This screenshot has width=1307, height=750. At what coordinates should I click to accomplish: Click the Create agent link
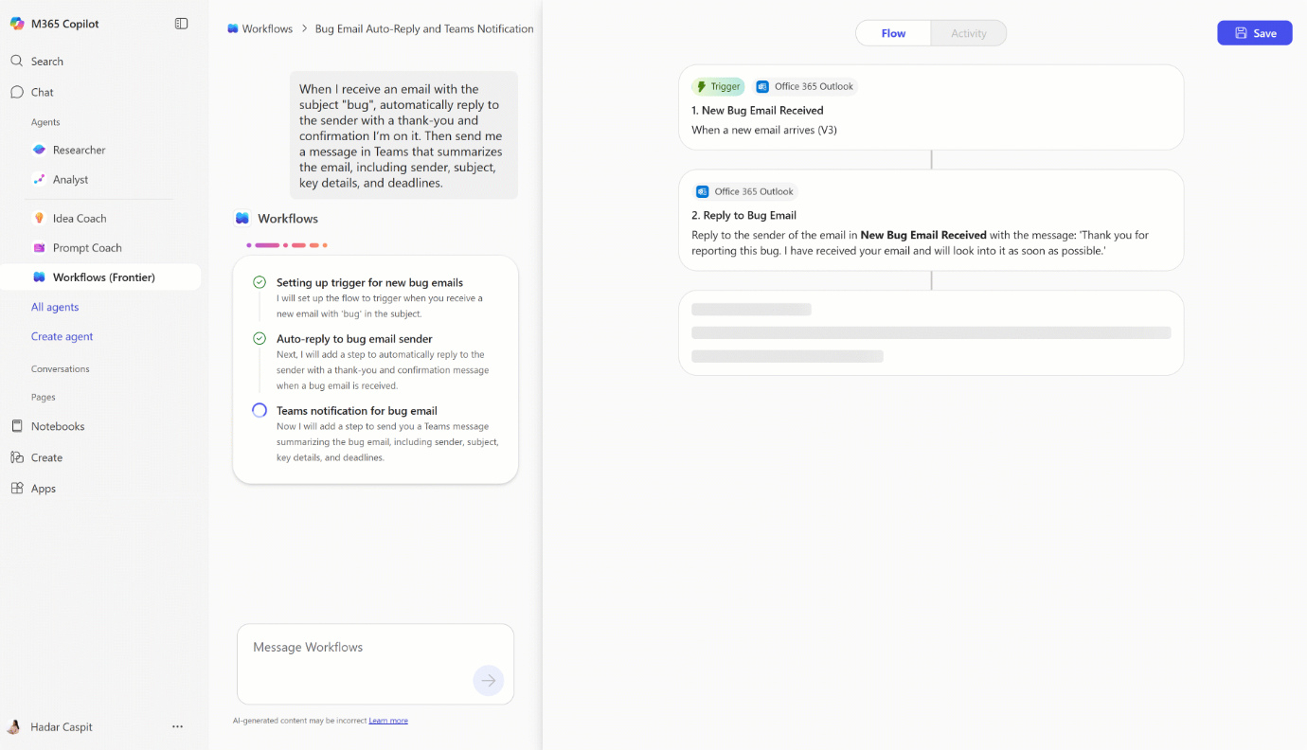[63, 336]
